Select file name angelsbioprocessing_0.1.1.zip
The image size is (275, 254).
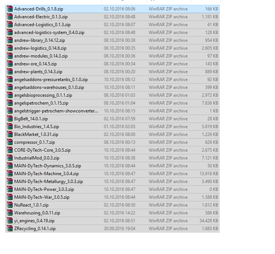(x=43, y=95)
